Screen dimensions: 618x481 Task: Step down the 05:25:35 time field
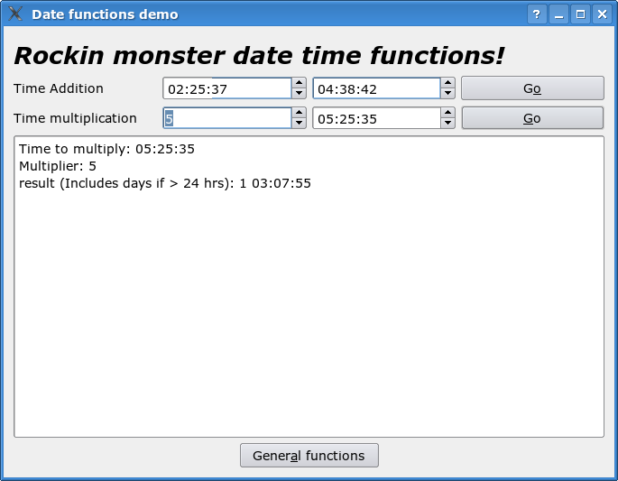447,123
